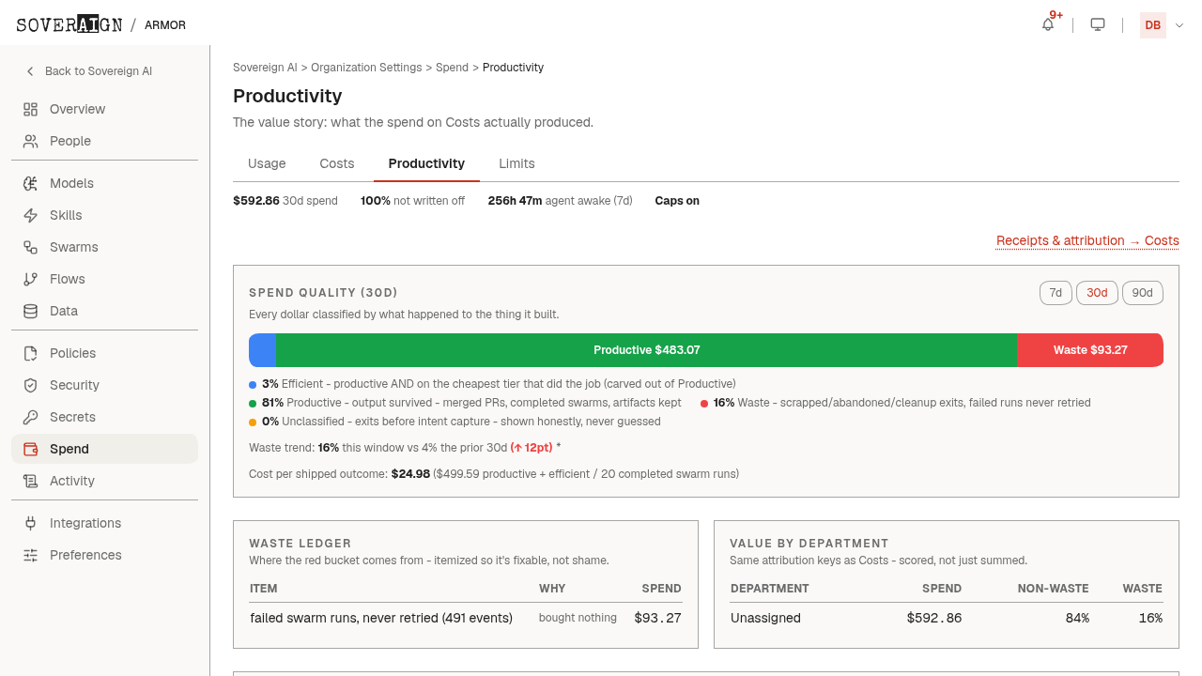Click ARMOR workspace name in header
This screenshot has width=1202, height=676.
(x=165, y=25)
